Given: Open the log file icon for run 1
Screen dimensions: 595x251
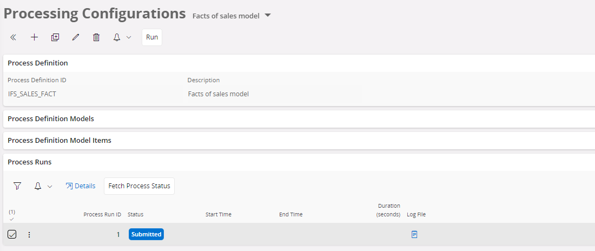Looking at the screenshot, I should point(414,234).
